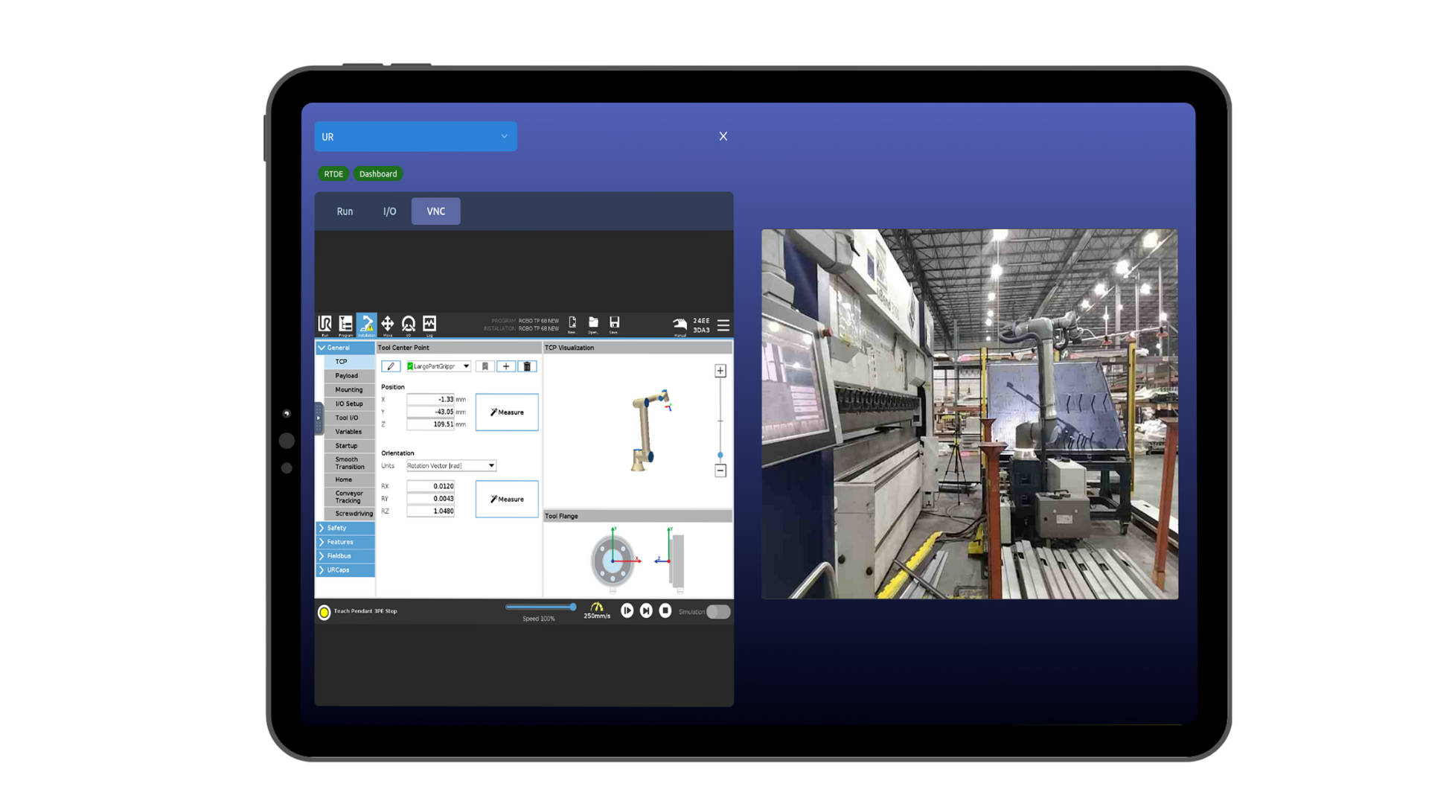
Task: Click the step-forward program button
Action: click(x=646, y=610)
